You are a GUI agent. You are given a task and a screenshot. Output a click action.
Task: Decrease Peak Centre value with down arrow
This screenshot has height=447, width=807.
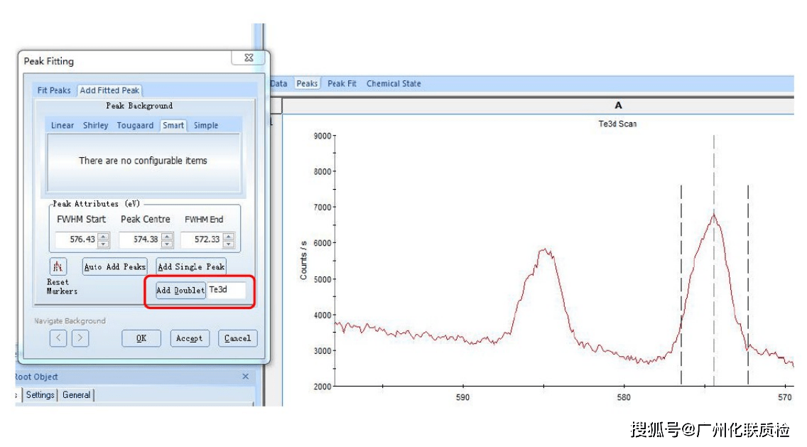pyautogui.click(x=167, y=244)
